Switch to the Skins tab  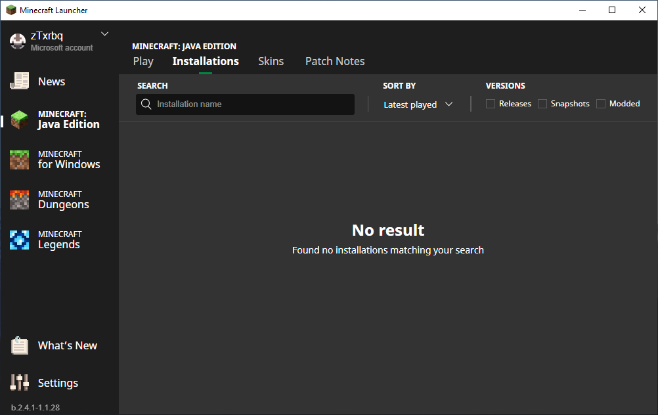coord(271,61)
